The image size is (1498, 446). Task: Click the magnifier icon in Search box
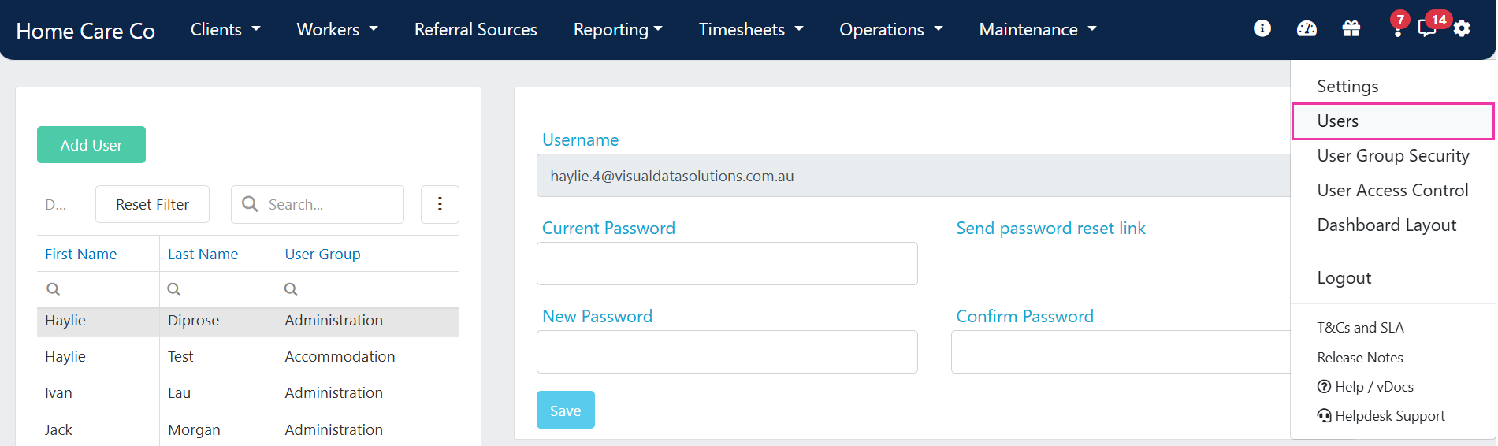[250, 204]
